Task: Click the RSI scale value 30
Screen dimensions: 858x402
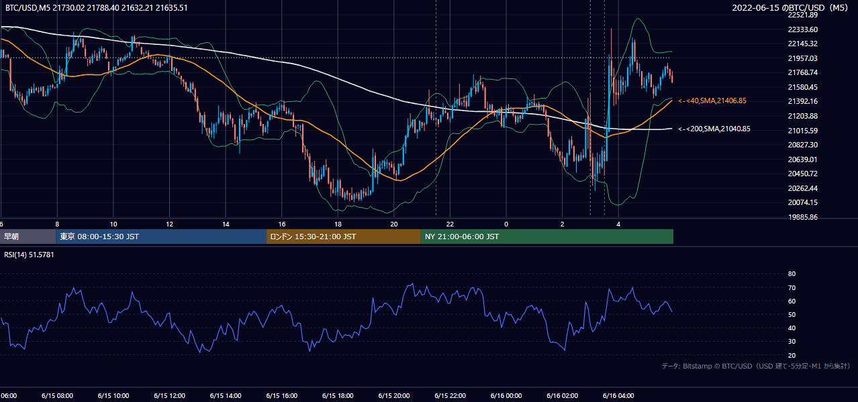Action: coord(792,342)
